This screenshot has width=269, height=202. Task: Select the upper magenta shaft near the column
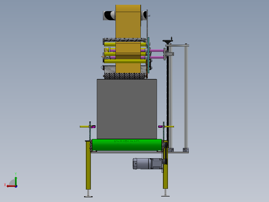[x=157, y=50]
